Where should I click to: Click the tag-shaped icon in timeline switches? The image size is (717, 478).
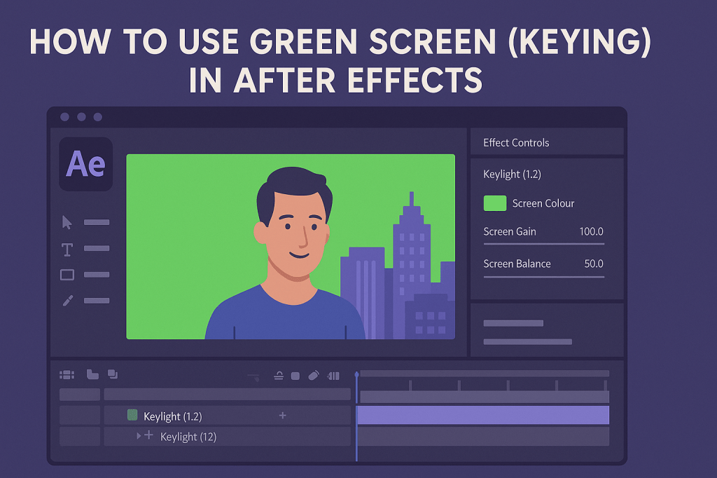313,376
